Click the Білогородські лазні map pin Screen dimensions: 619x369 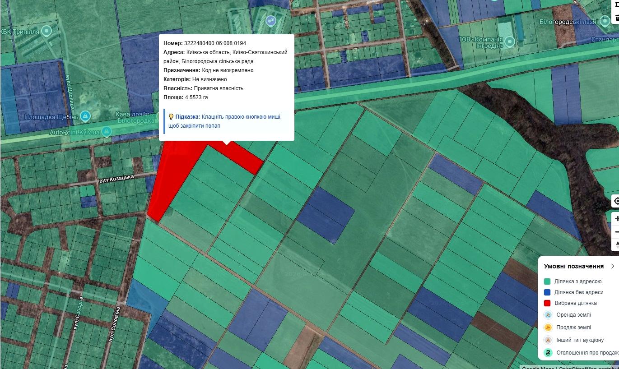[605, 21]
